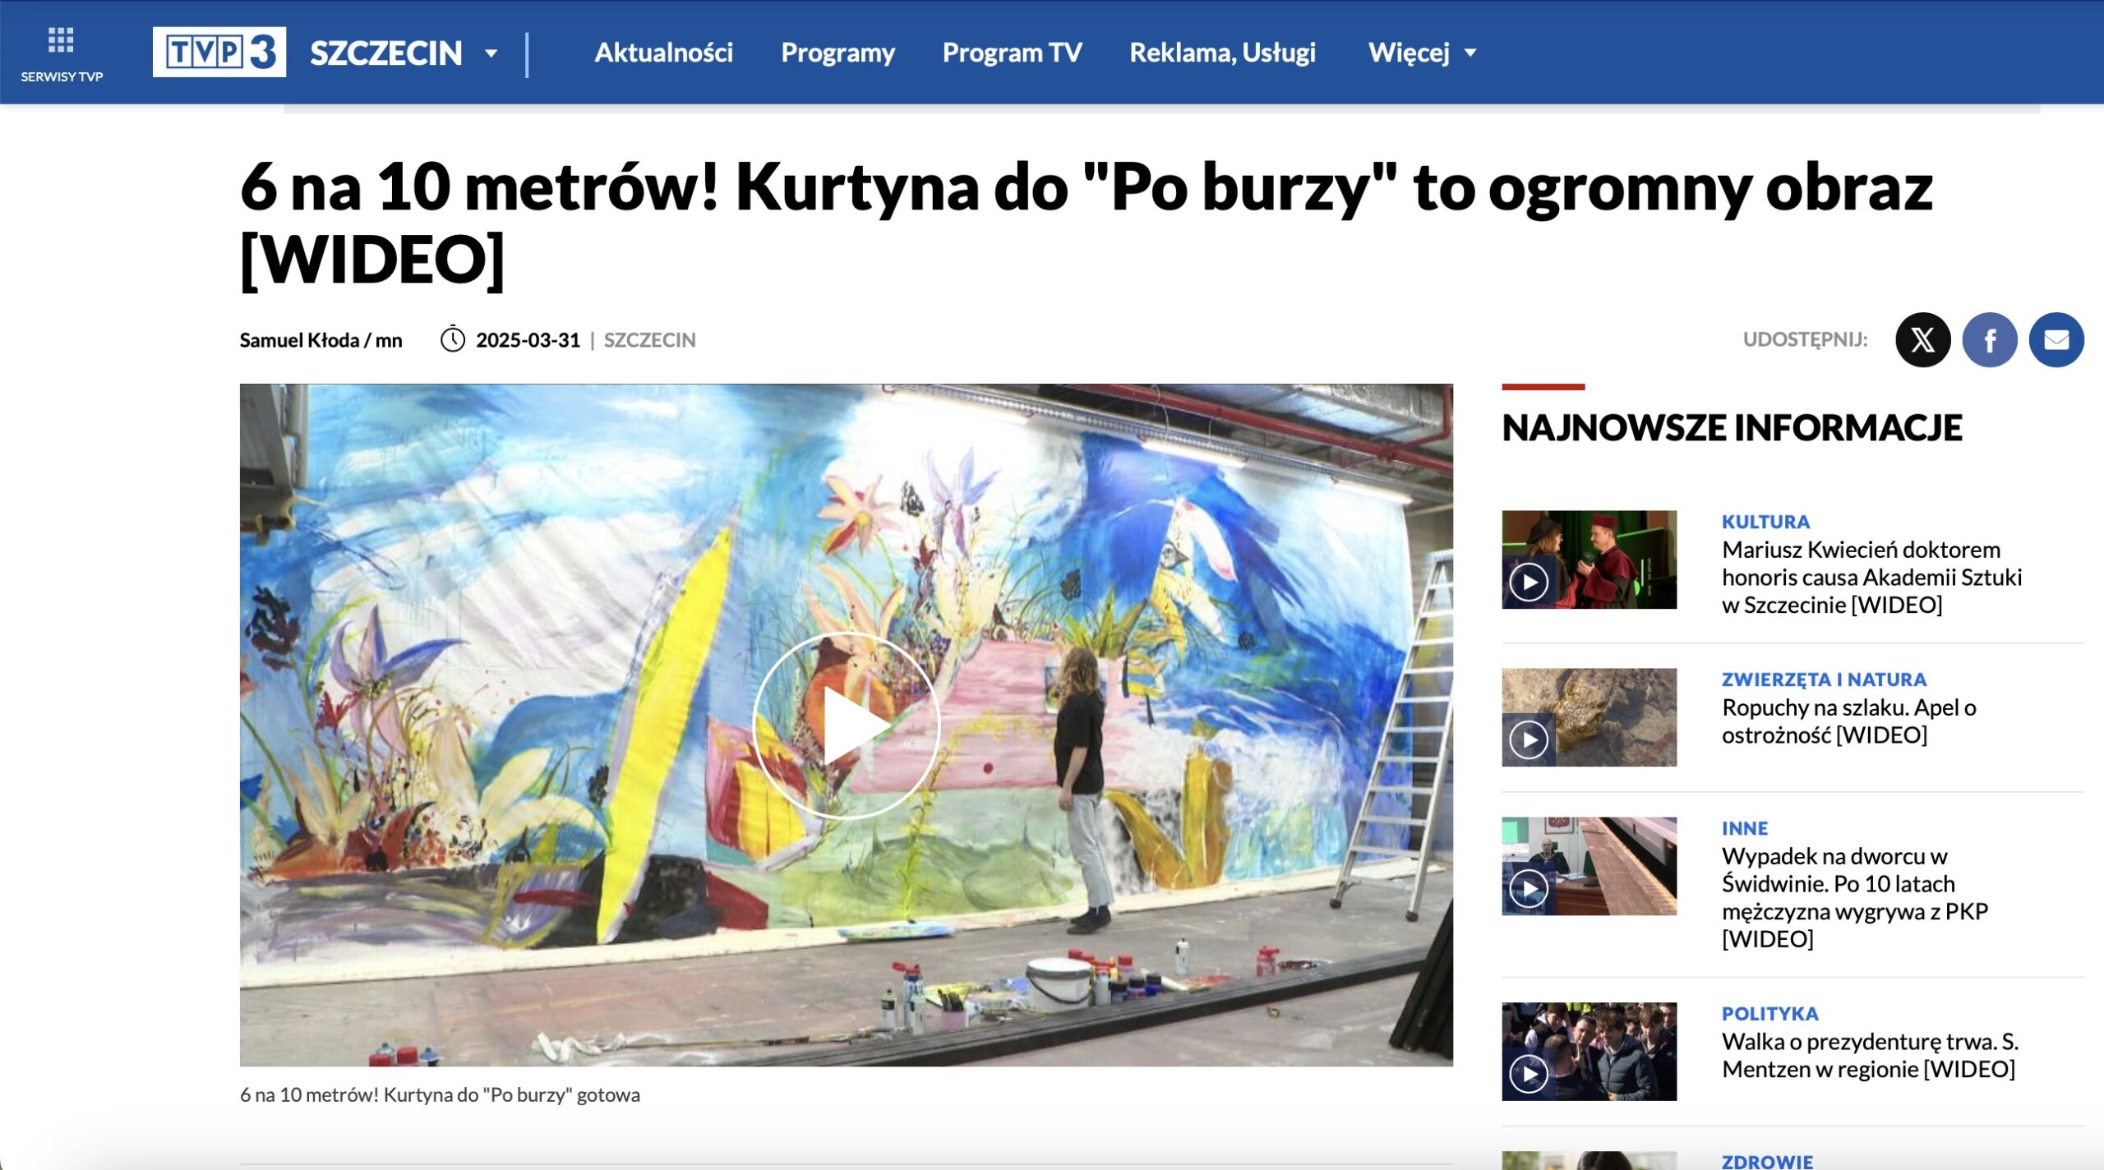This screenshot has height=1170, width=2104.
Task: Click play icon on Mariusz Kwiecień thumbnail
Action: (1529, 583)
